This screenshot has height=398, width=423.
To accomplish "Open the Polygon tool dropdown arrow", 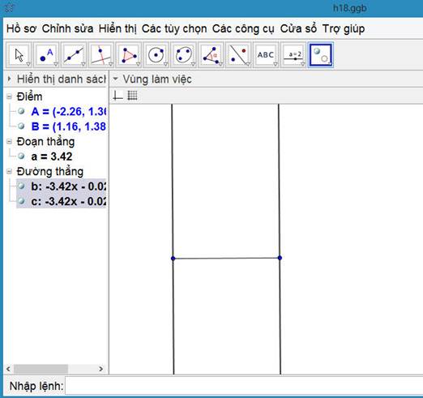I will click(138, 64).
